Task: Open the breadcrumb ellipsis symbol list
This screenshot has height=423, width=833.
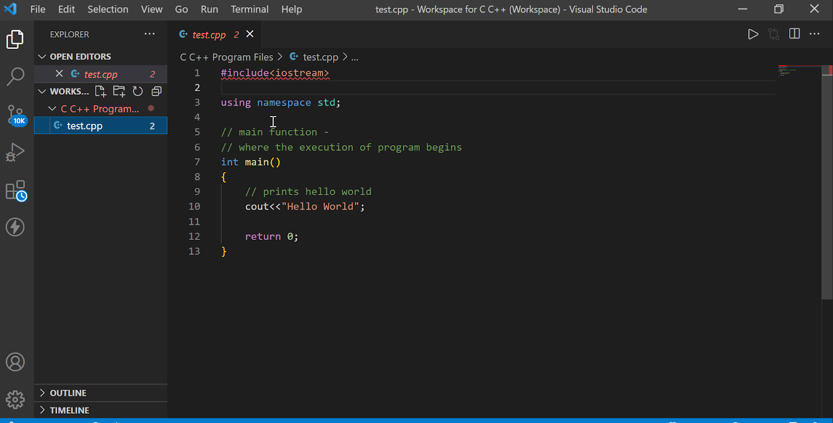Action: (x=355, y=57)
